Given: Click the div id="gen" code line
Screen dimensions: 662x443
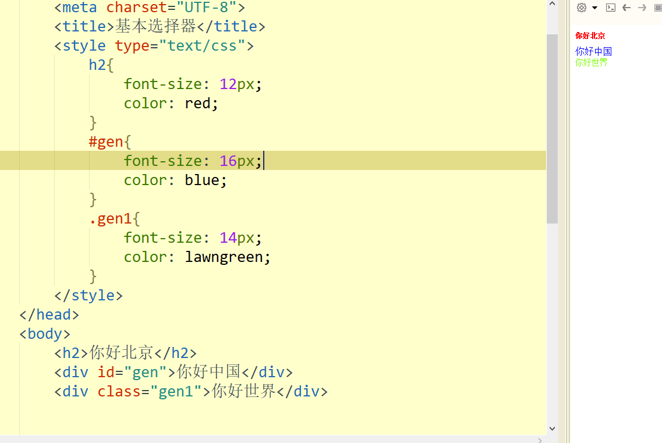Looking at the screenshot, I should pos(173,372).
